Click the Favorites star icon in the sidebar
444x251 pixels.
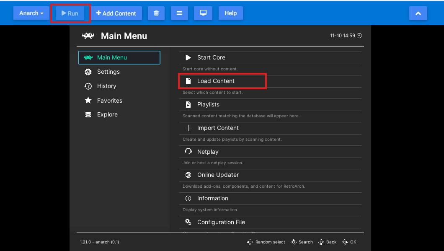coord(88,100)
